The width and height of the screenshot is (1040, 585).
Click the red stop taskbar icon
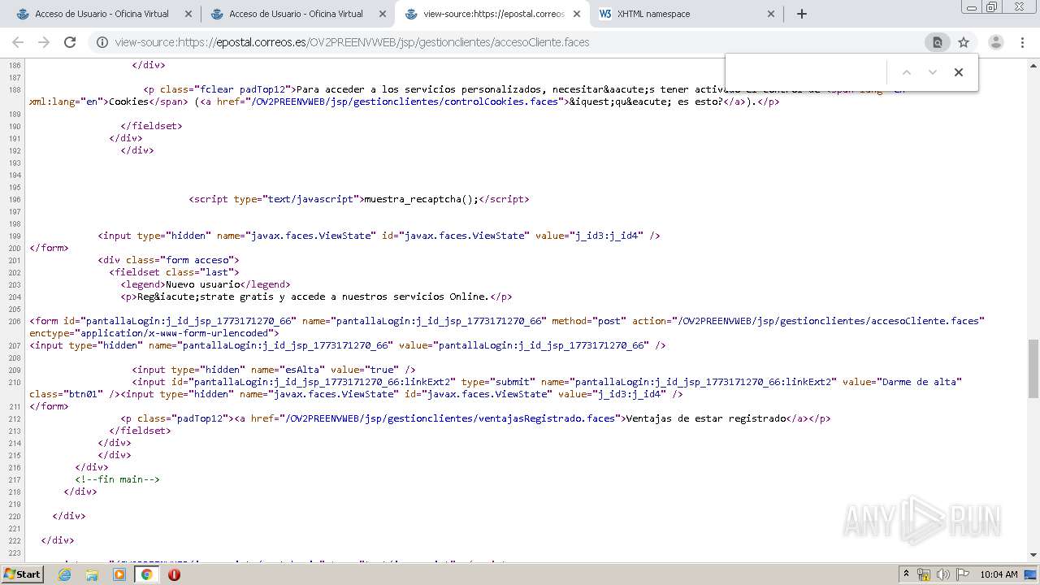(174, 574)
